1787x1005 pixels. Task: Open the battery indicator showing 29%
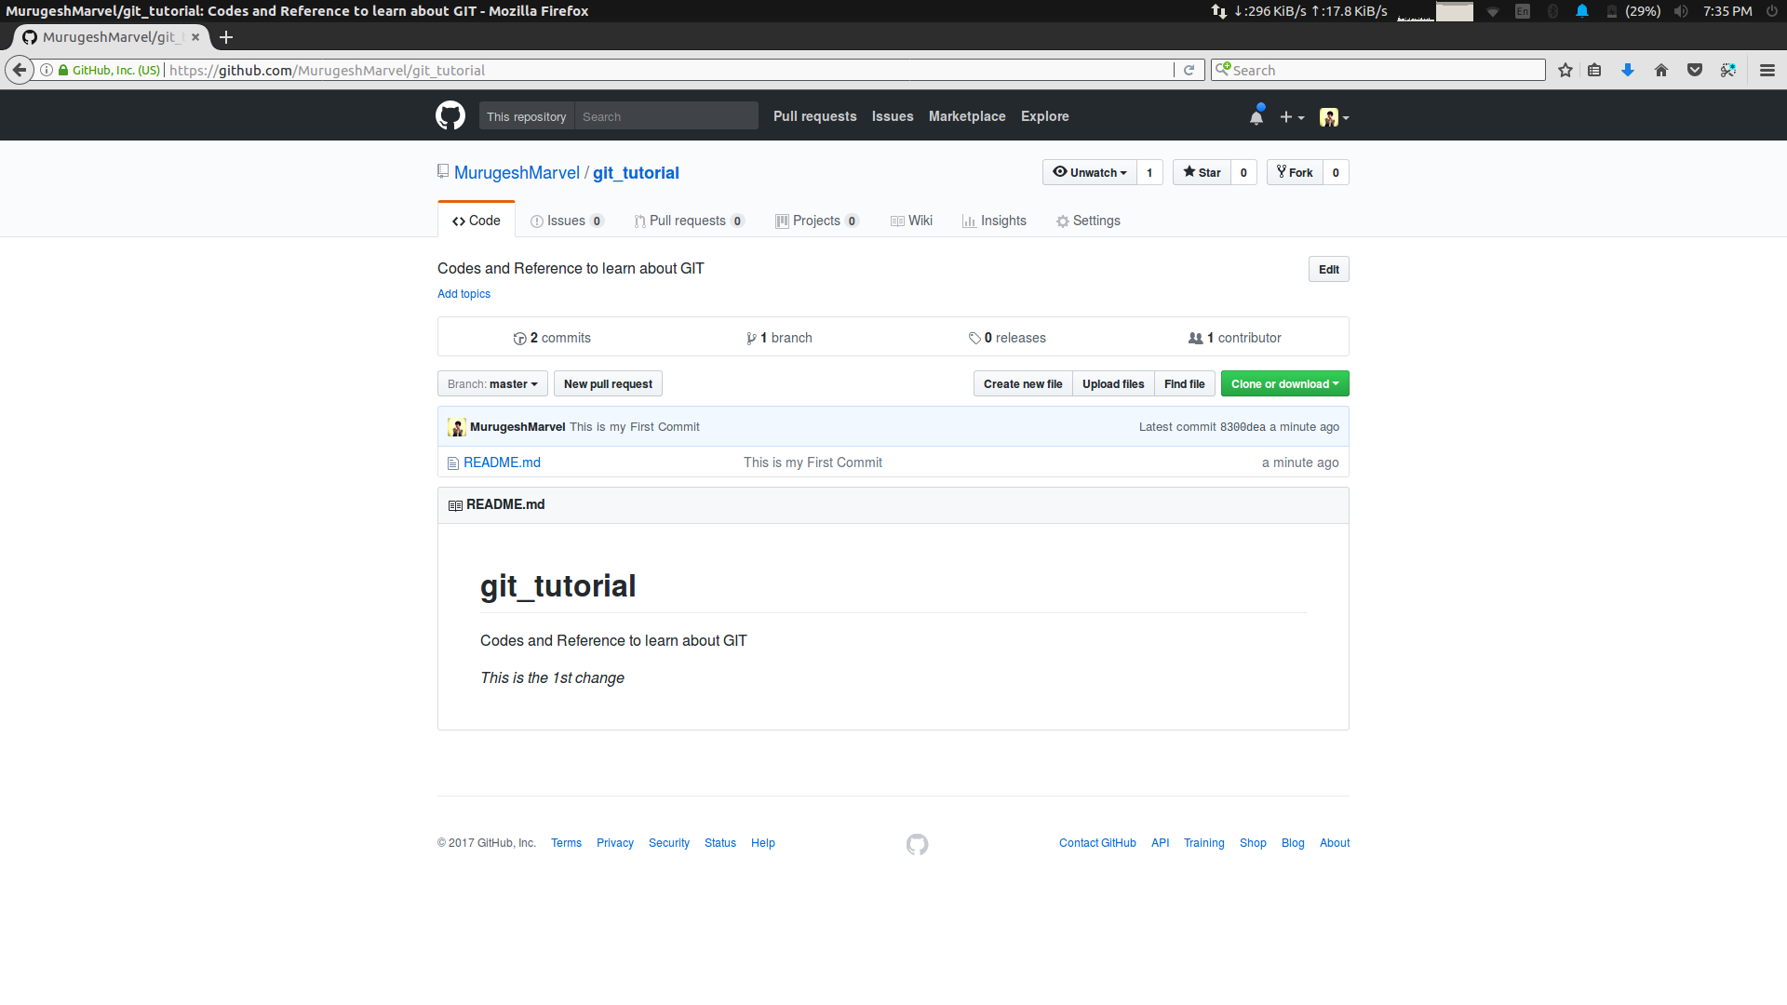point(1634,11)
